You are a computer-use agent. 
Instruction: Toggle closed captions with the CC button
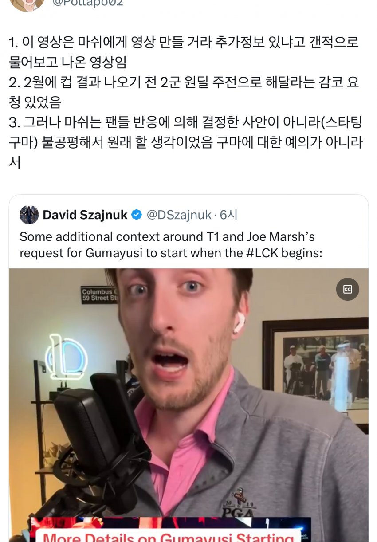click(x=347, y=289)
